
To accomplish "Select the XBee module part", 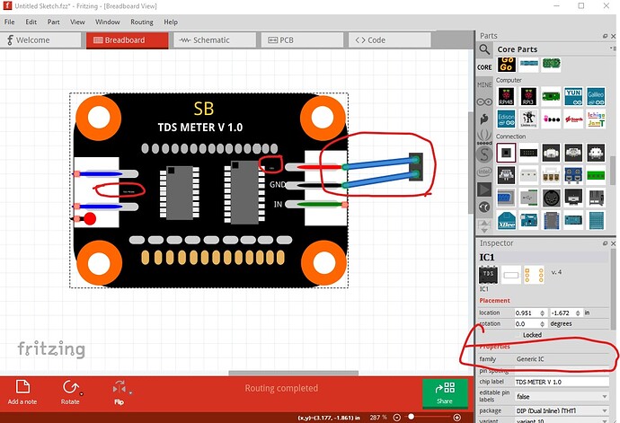I will click(x=506, y=220).
